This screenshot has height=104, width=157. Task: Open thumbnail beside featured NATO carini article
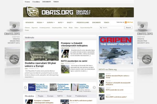coord(65,69)
